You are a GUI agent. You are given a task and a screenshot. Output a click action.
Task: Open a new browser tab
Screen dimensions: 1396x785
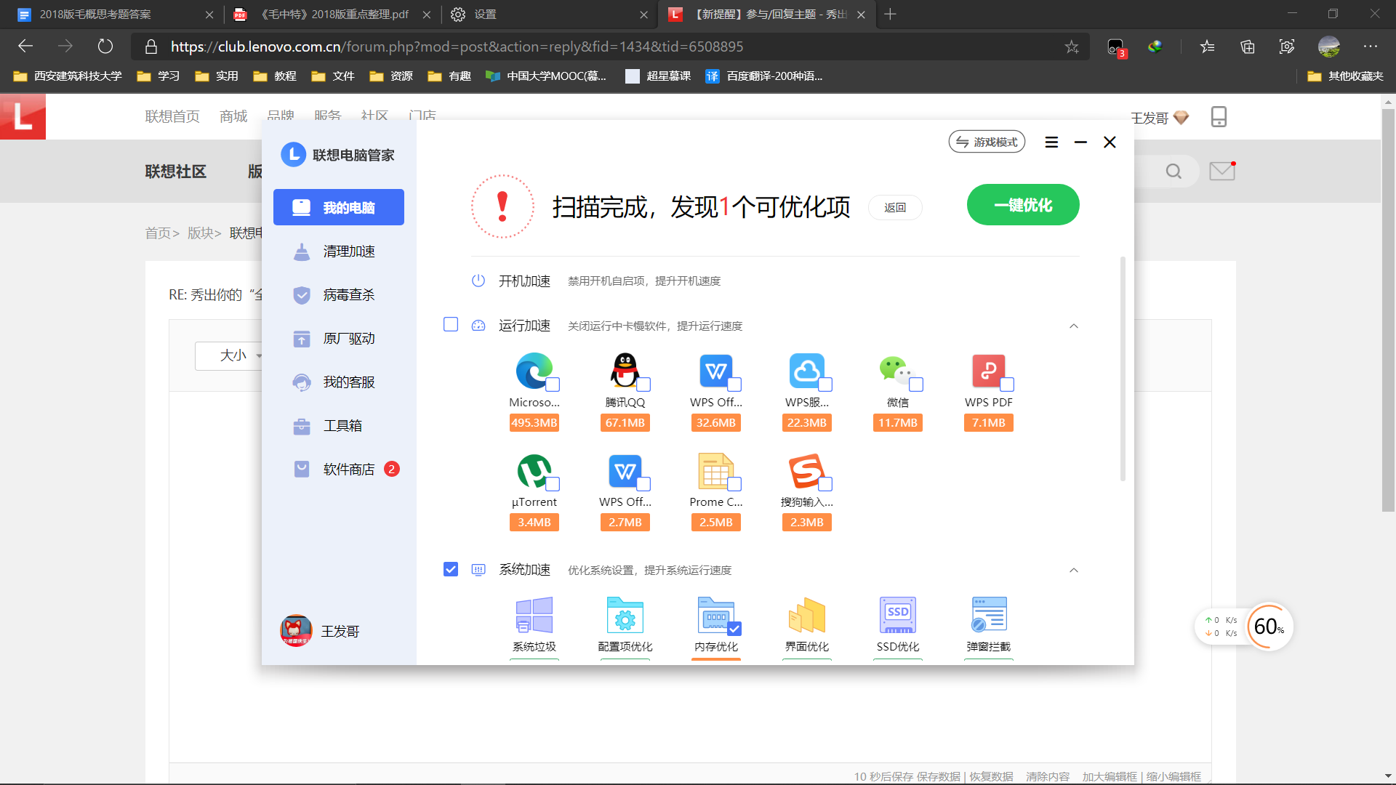[x=890, y=14]
